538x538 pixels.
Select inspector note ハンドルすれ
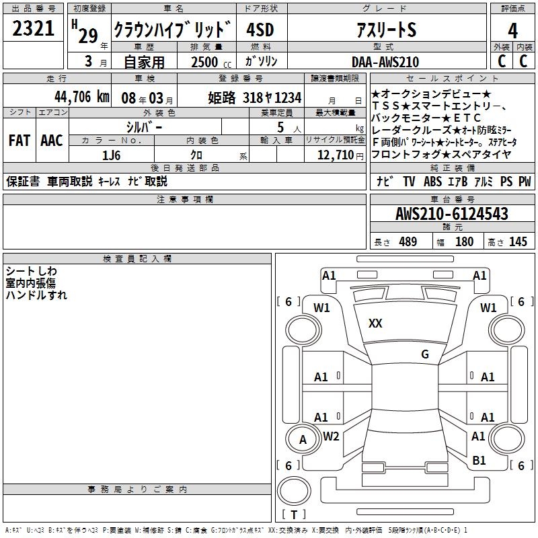pyautogui.click(x=36, y=295)
